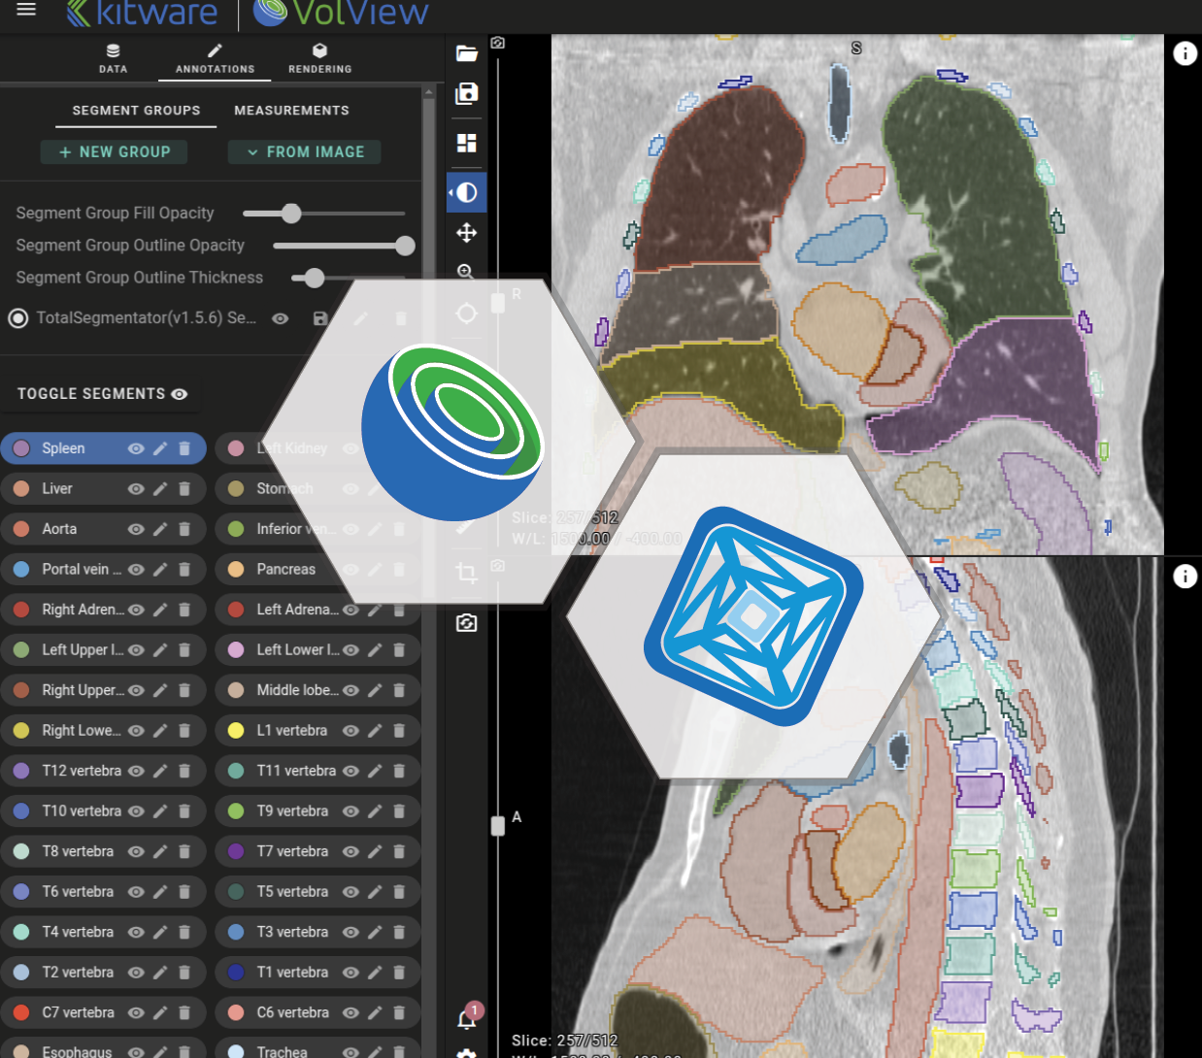This screenshot has height=1058, width=1202.
Task: Edit the T7 vertebra segment
Action: pyautogui.click(x=375, y=851)
